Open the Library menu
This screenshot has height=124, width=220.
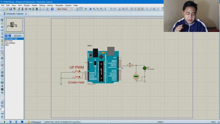tap(50, 6)
